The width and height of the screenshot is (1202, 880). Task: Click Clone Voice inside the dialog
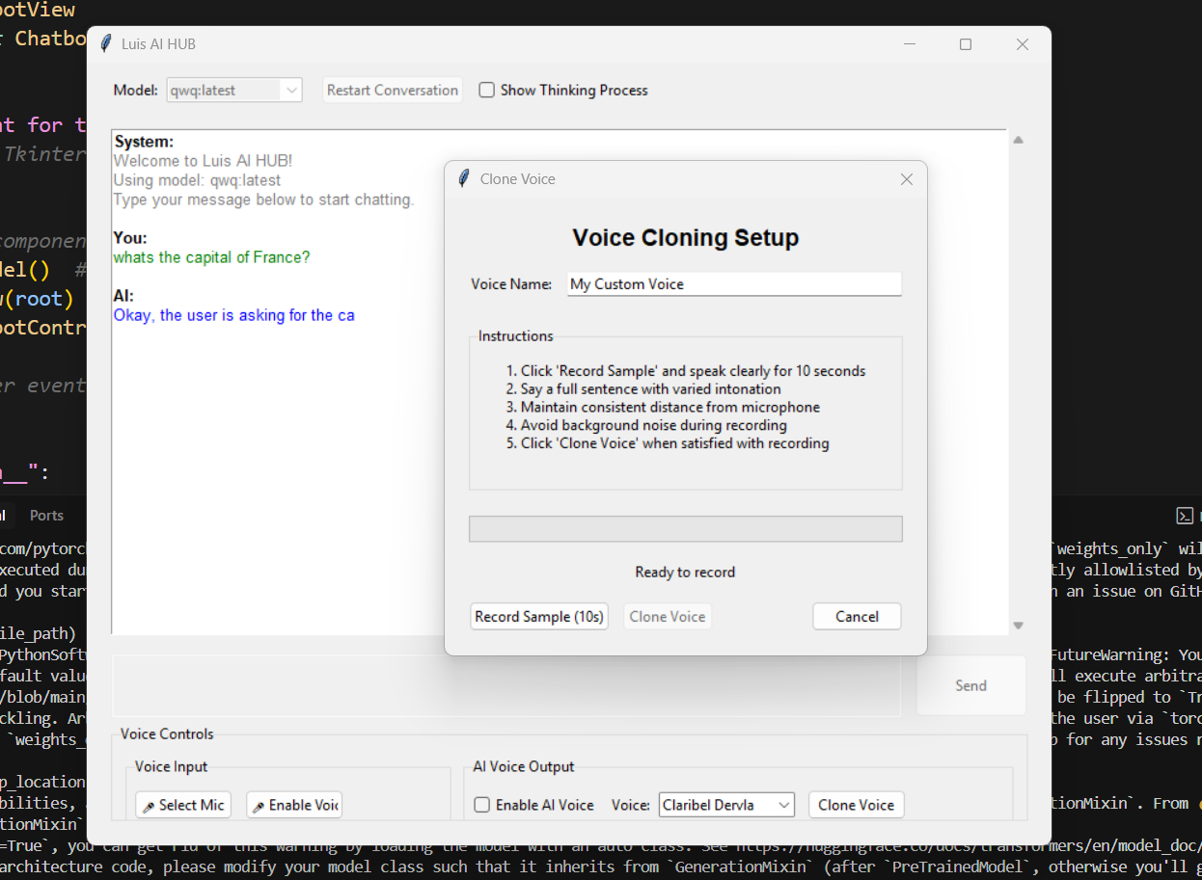point(668,616)
